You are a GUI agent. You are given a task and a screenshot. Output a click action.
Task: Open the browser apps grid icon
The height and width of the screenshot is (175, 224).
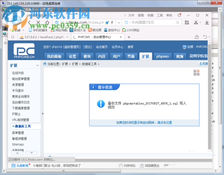pyautogui.click(x=187, y=22)
